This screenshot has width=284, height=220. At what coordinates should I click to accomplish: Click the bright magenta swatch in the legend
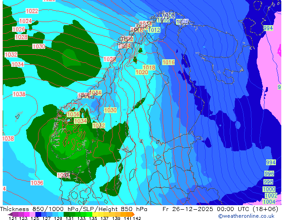[x=27, y=214]
